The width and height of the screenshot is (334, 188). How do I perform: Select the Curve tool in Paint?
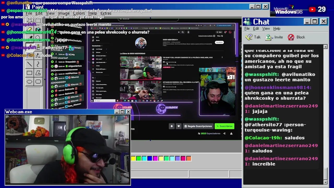[38, 64]
